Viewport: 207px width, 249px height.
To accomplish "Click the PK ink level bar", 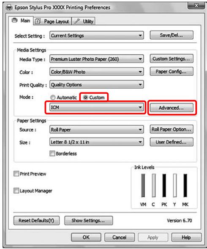I will tap(164, 185).
